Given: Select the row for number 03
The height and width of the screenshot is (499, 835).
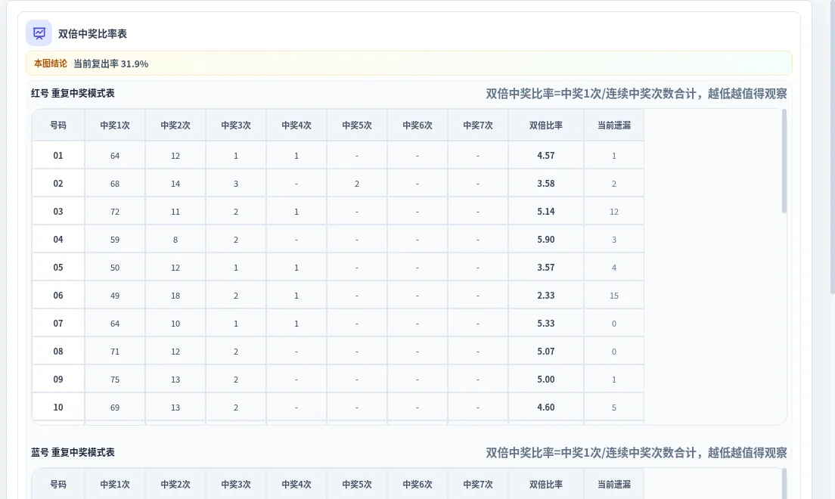Looking at the screenshot, I should (x=337, y=212).
